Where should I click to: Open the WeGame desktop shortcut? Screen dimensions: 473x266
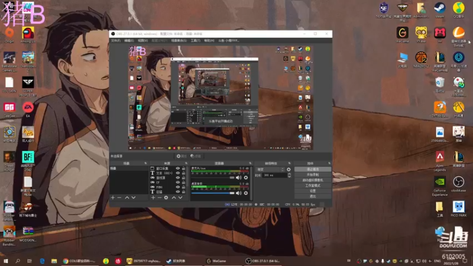pos(403,35)
